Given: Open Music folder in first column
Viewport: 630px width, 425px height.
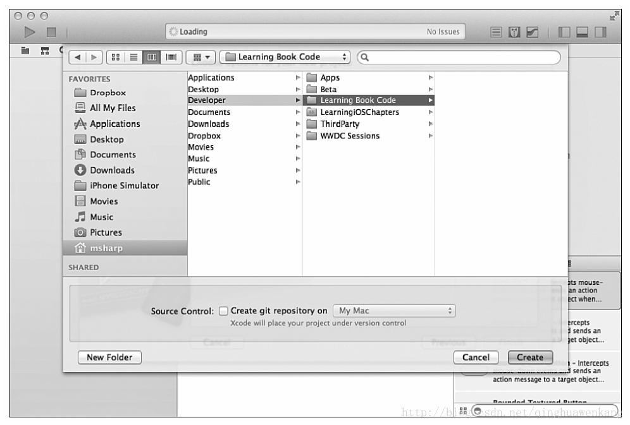Looking at the screenshot, I should (244, 159).
